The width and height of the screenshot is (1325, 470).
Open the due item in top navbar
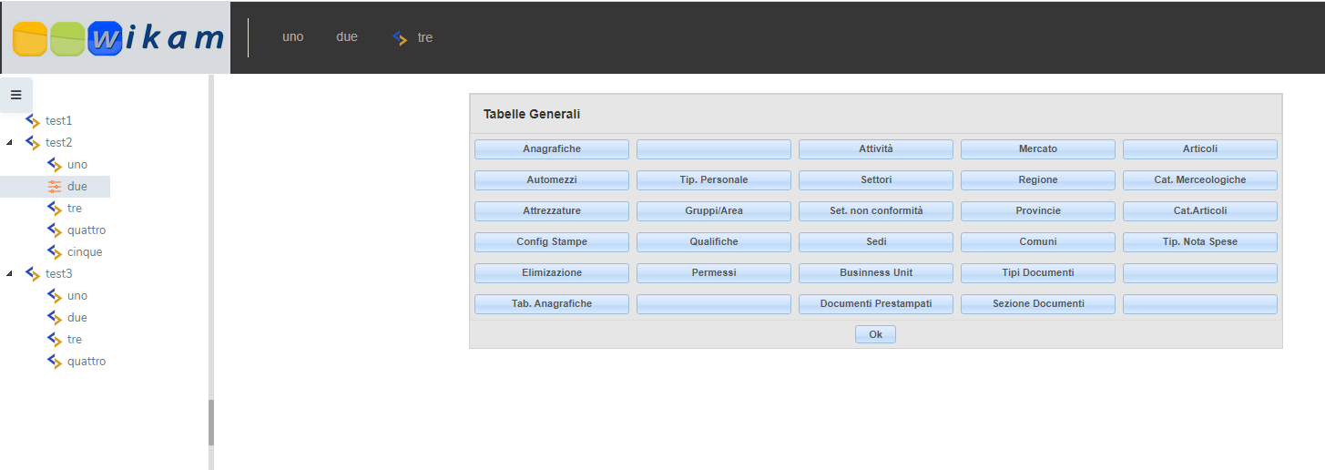[347, 36]
